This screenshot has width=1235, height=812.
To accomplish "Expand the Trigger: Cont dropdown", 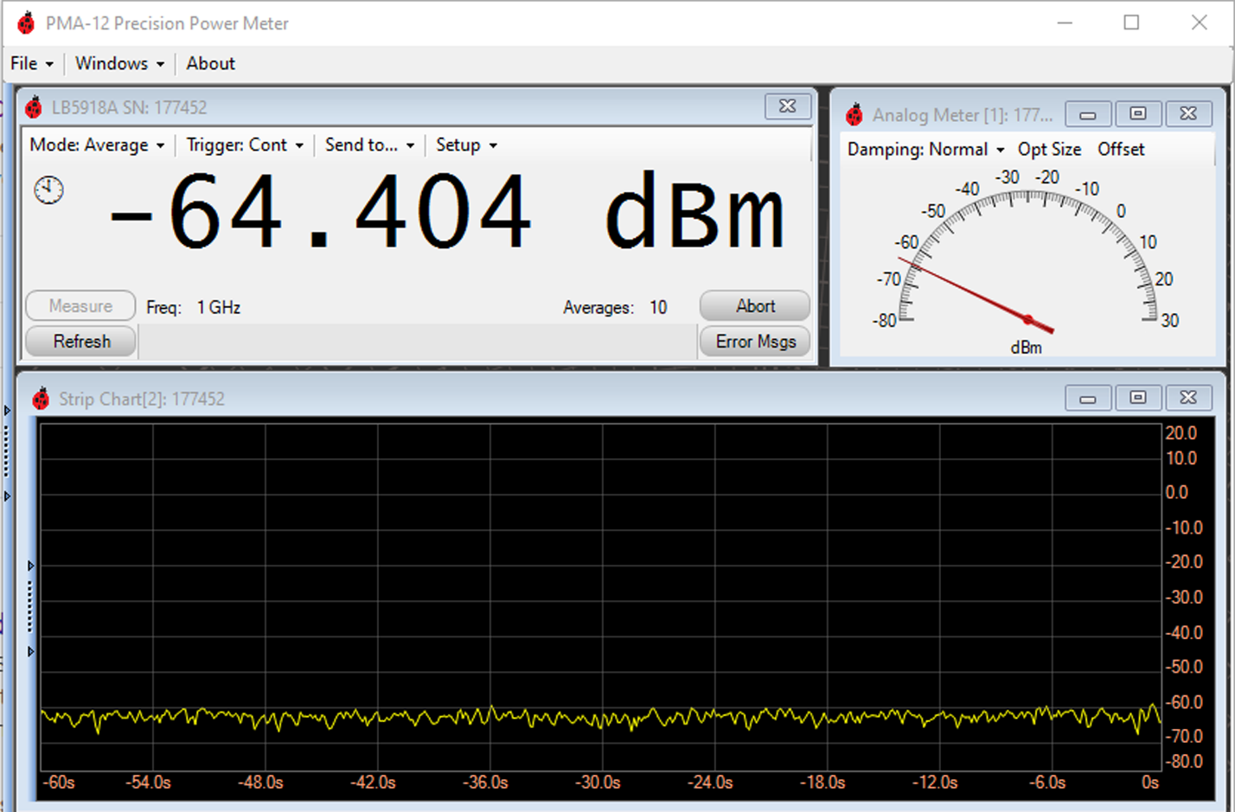I will (245, 144).
